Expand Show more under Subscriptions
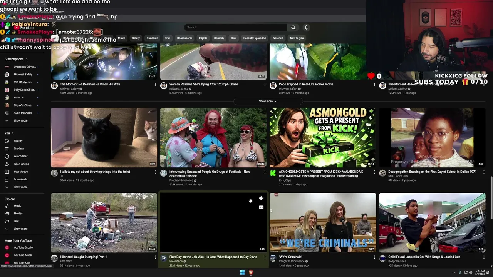Viewport: 493px width, 277px height. [20, 121]
